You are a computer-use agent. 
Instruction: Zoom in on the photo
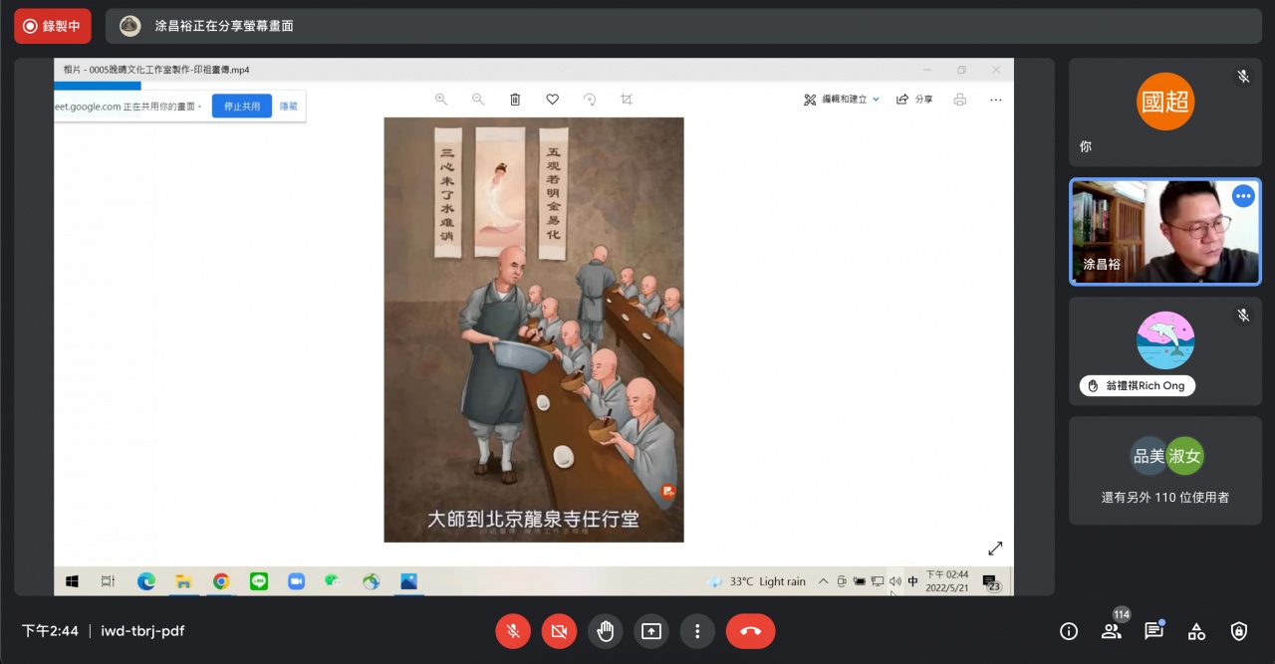coord(440,100)
